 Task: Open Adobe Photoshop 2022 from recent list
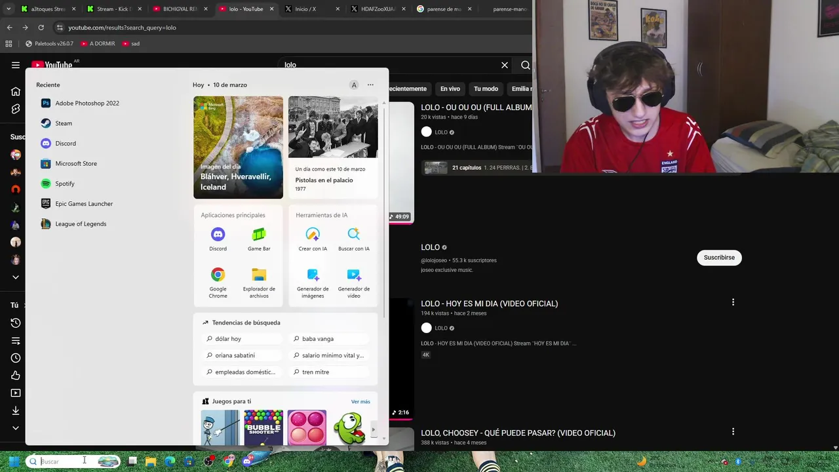click(x=80, y=103)
